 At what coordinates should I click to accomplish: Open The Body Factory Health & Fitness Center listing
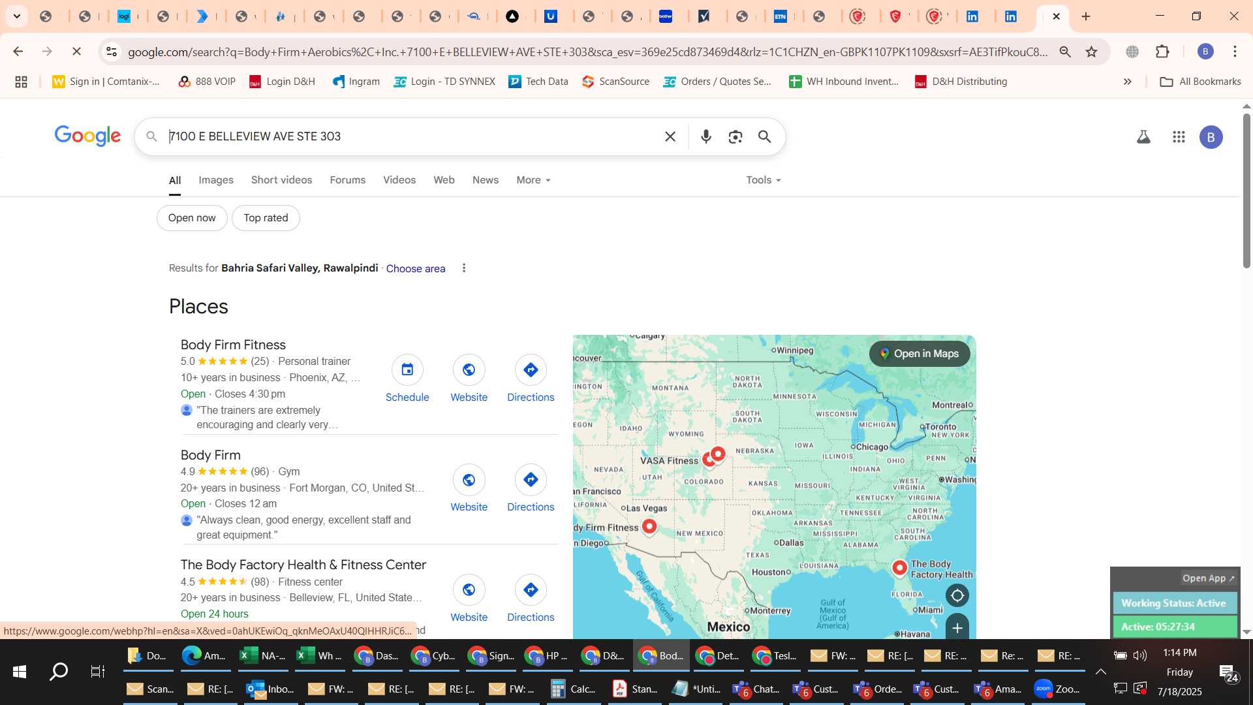[303, 565]
